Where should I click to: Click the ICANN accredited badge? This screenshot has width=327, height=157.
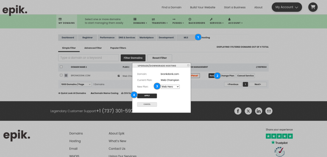[279, 152]
